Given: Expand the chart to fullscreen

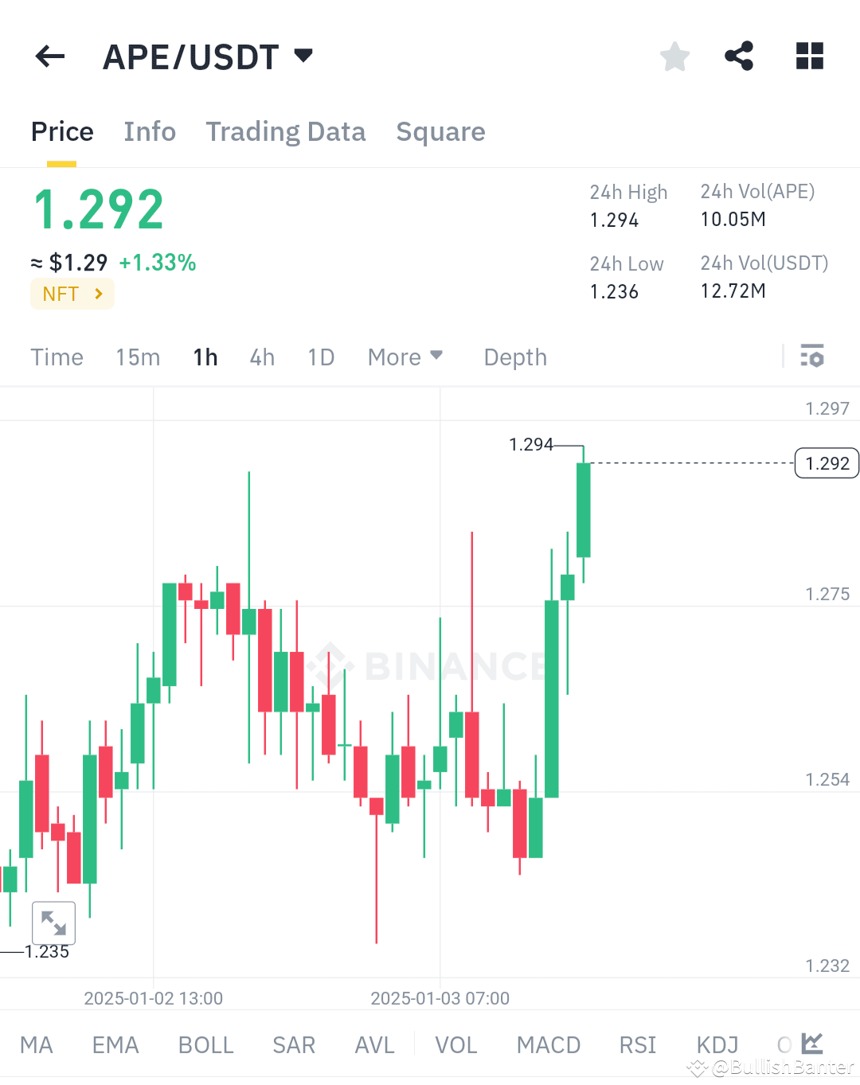Looking at the screenshot, I should (53, 923).
